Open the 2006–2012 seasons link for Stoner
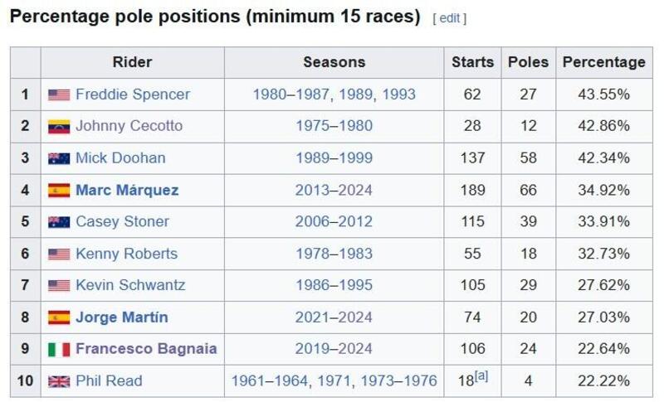Screen dimensions: 664x402 click(x=334, y=221)
